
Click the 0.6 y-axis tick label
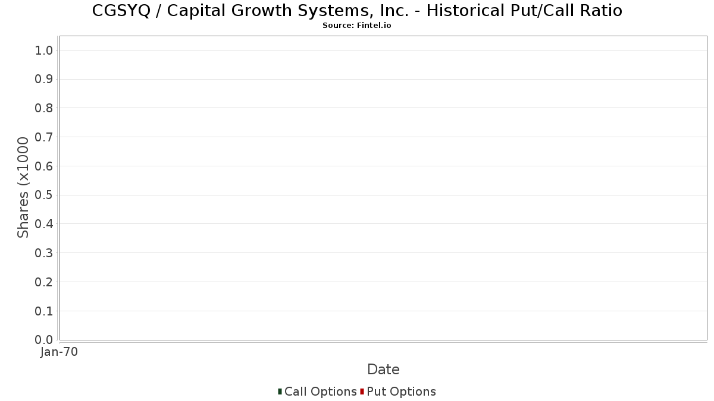pos(44,166)
